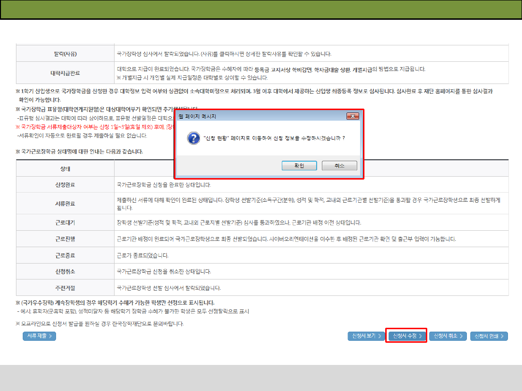The width and height of the screenshot is (522, 391).
Task: Print using the 신청서 인쇄 button
Action: [x=489, y=336]
